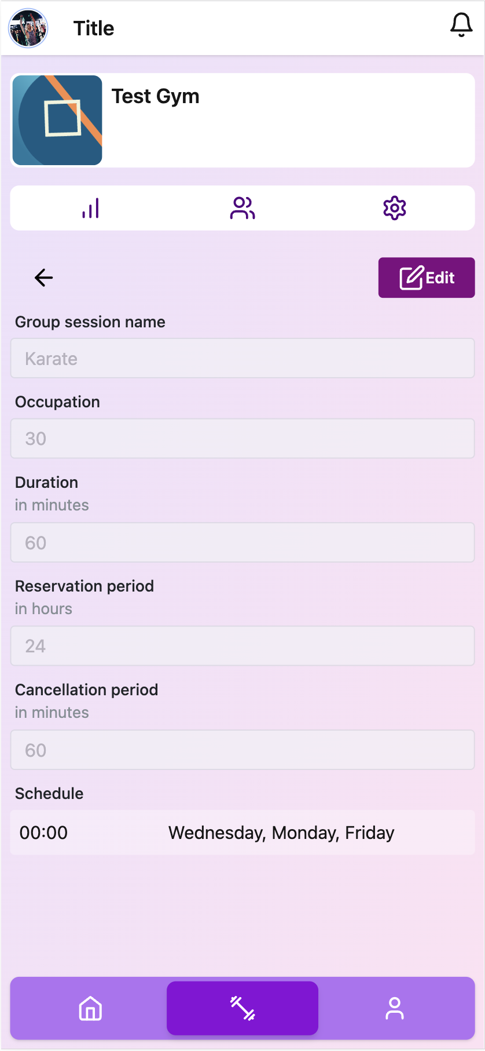Switch to the members tab
This screenshot has height=1051, width=485.
242,208
